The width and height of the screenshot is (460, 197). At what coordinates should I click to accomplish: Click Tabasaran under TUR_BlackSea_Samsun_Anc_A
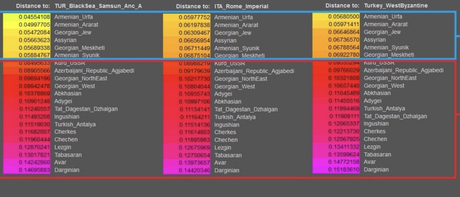68,155
